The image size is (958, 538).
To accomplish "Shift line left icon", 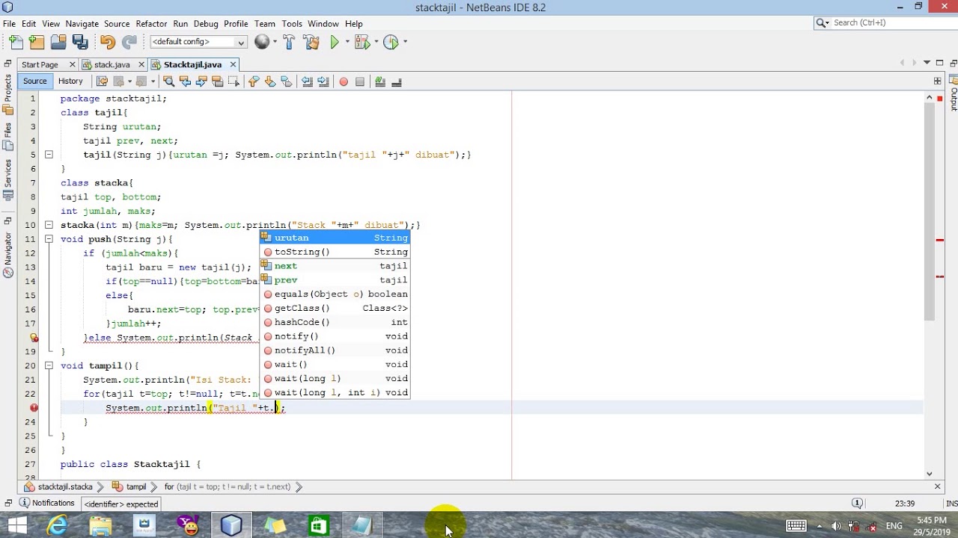I will point(307,81).
